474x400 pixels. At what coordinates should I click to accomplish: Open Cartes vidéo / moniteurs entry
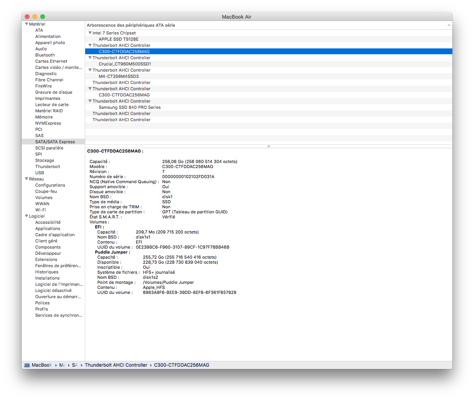pyautogui.click(x=58, y=67)
